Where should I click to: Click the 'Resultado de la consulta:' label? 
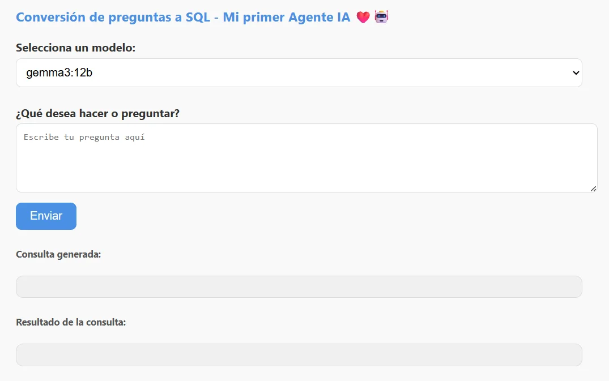[71, 323]
